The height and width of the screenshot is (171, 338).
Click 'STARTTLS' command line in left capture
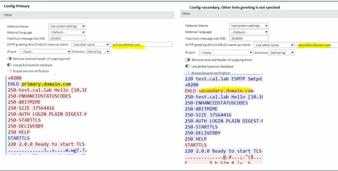[19, 138]
